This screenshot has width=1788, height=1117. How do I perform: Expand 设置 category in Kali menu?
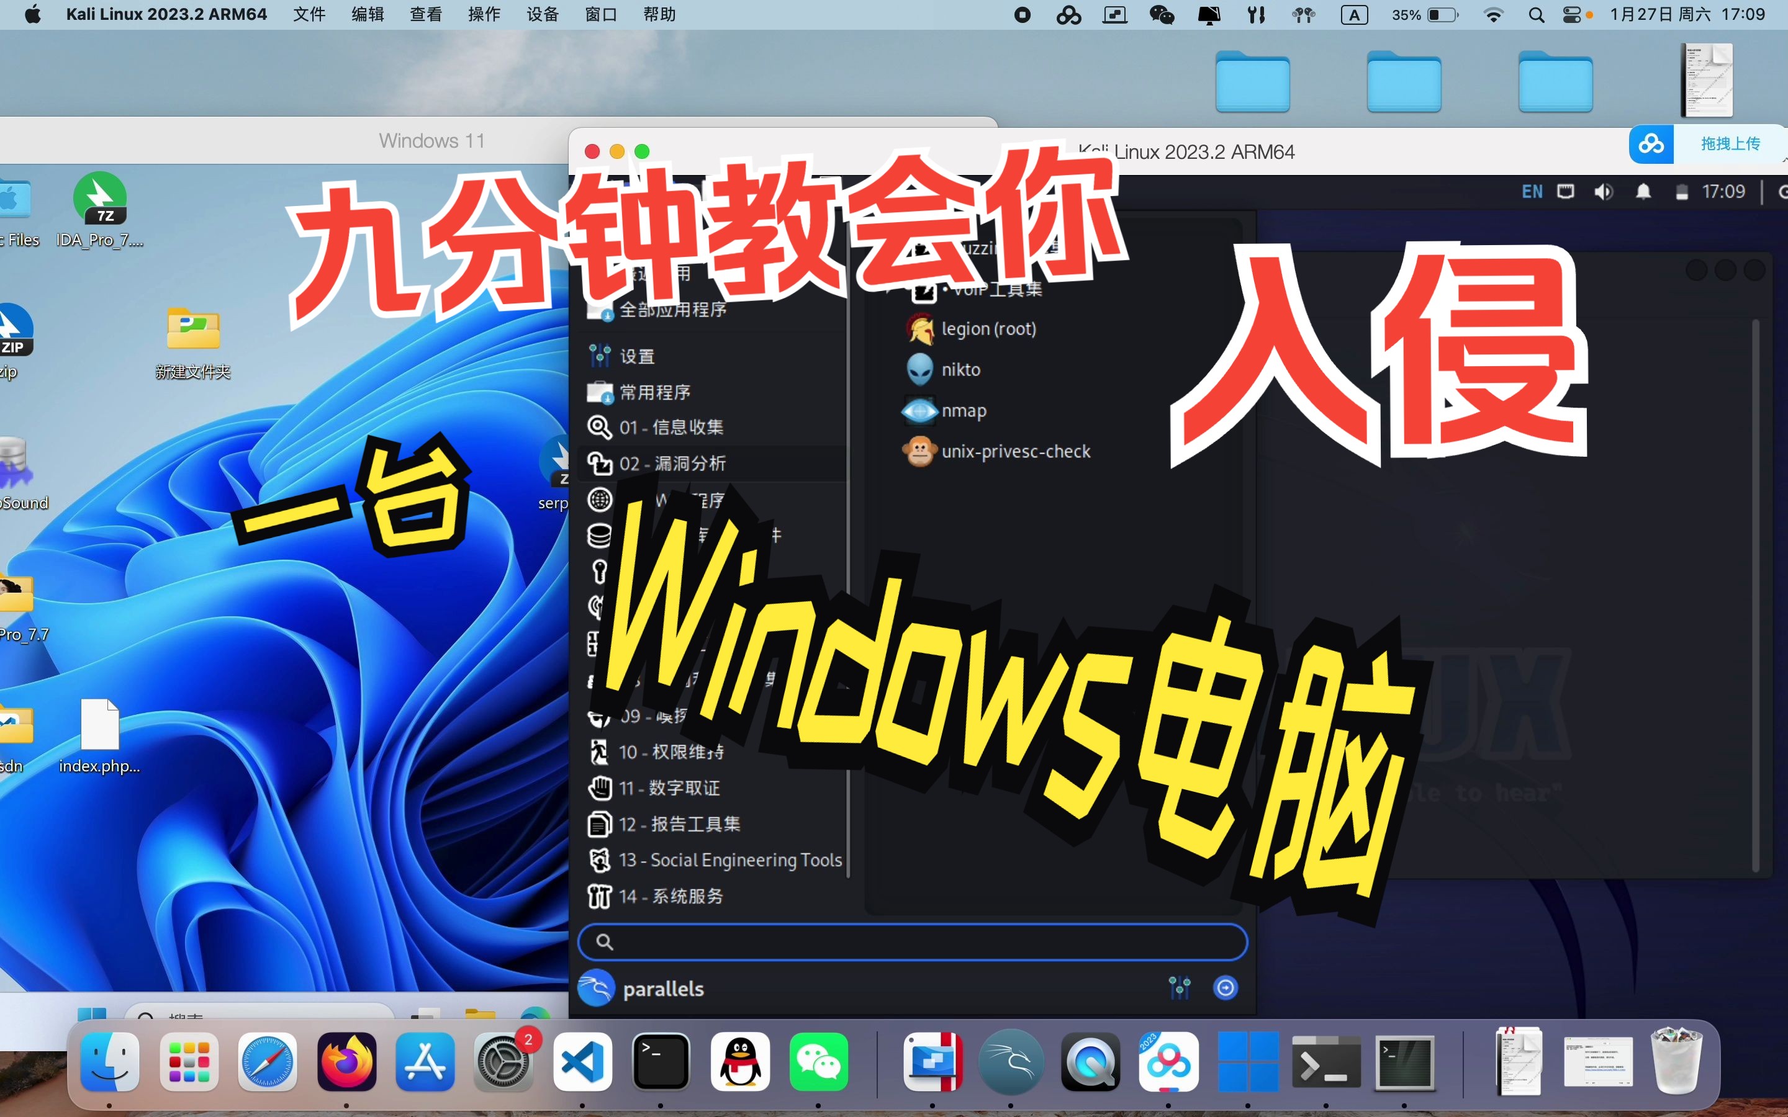[713, 356]
